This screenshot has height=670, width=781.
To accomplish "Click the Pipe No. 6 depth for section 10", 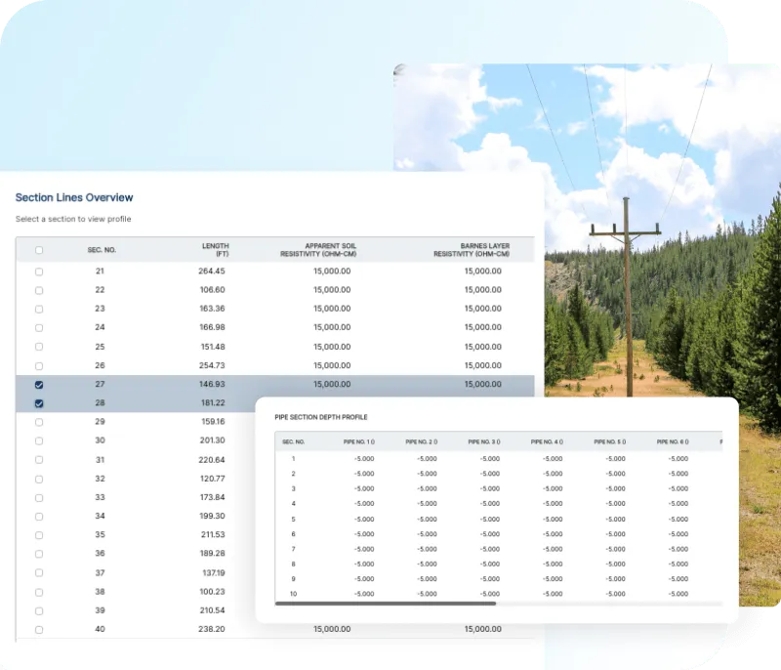I will tap(678, 594).
